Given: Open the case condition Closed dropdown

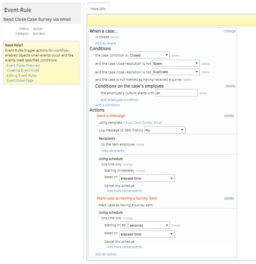Looking at the screenshot, I should click(149, 55).
